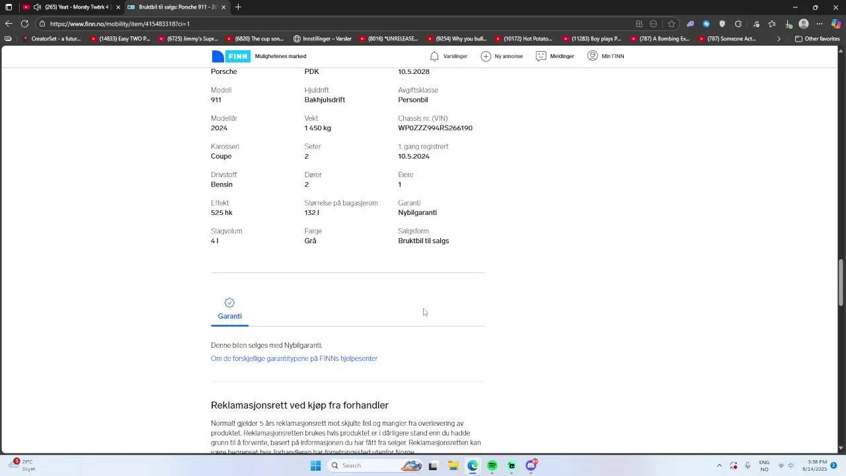Open Jimmy's Supr... bookmark
Screen dimensions: 846x476
(188, 39)
